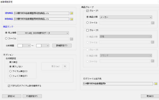Viewport: 159px width, 100px height.
Task: Select 商品分類 radio in グループ2
Action: tap(87, 37)
